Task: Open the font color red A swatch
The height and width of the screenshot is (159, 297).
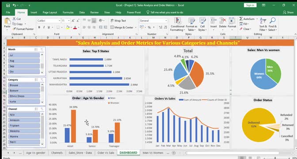Action: click(75, 27)
